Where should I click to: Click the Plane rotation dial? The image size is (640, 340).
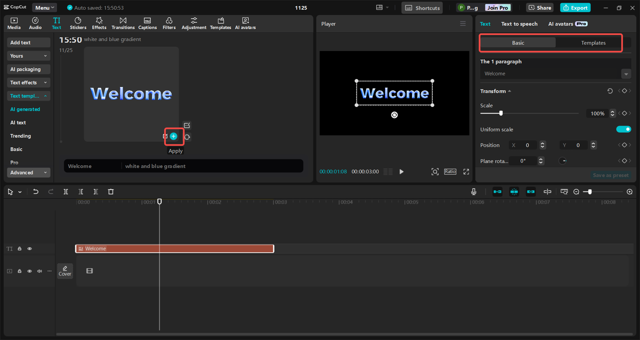point(562,161)
